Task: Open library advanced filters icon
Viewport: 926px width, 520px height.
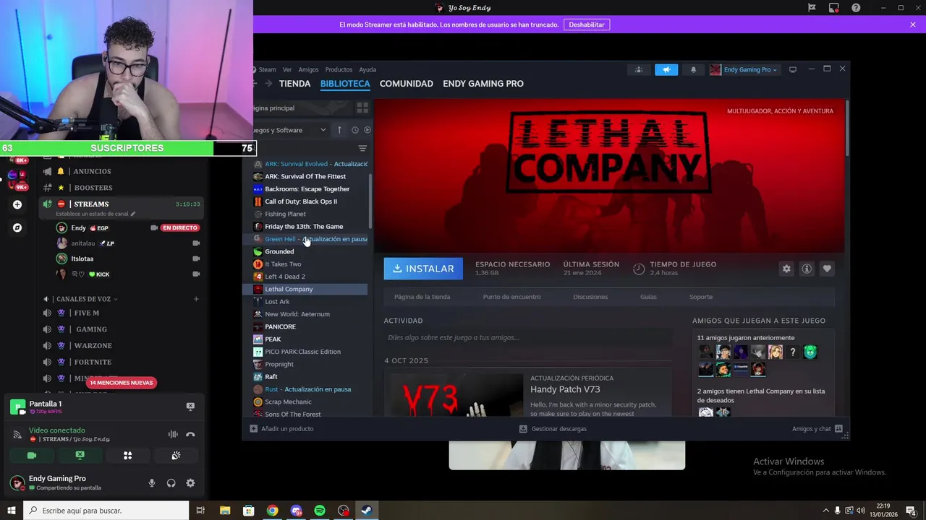Action: (x=362, y=148)
